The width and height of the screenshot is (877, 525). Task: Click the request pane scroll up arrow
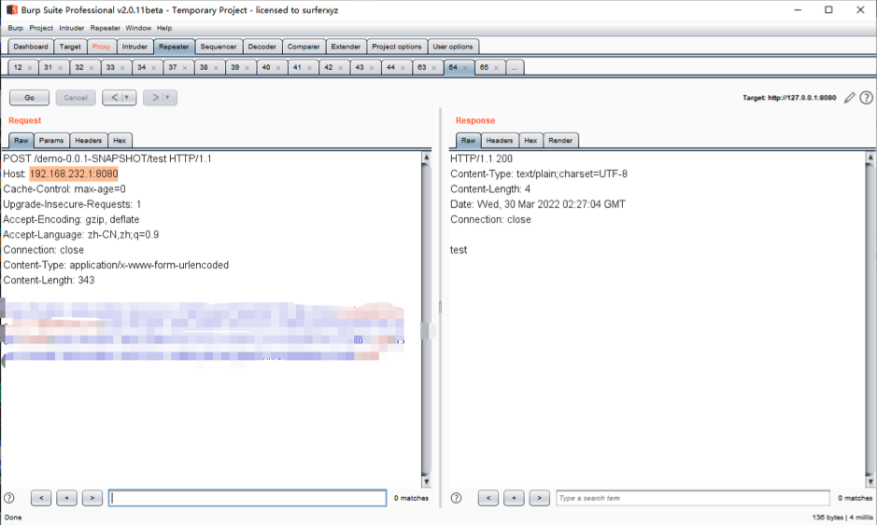[426, 158]
